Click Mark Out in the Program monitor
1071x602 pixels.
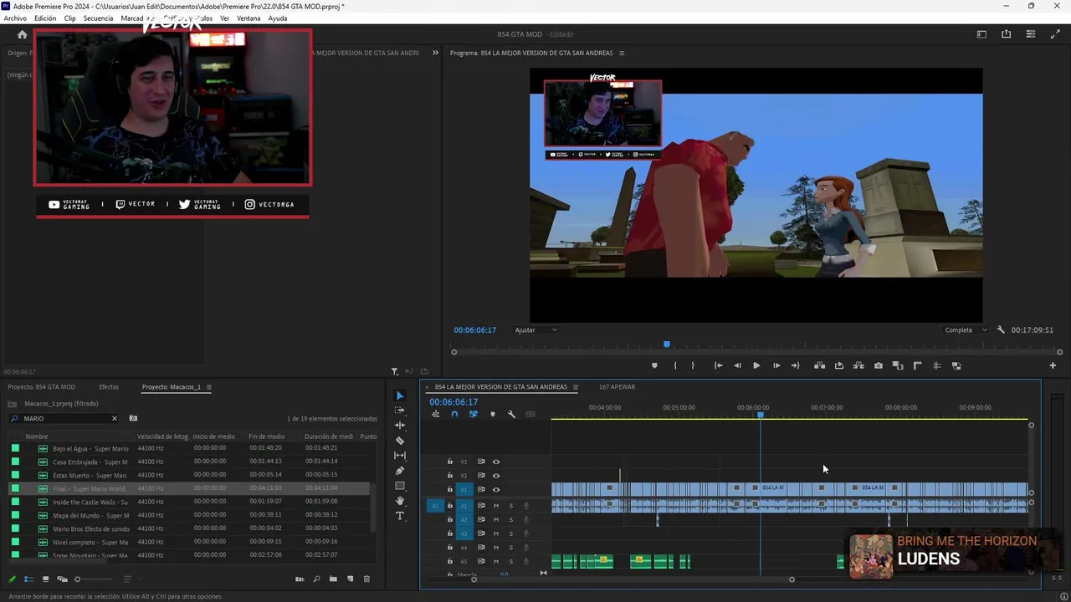(693, 365)
